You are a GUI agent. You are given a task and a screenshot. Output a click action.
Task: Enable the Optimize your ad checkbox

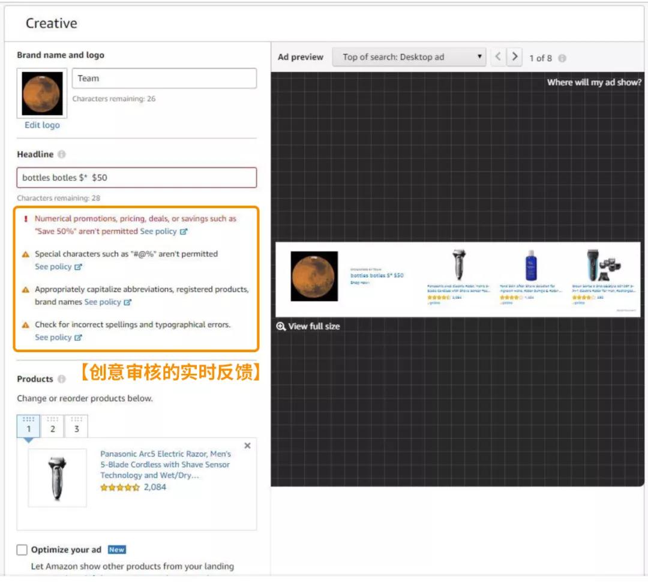point(22,550)
